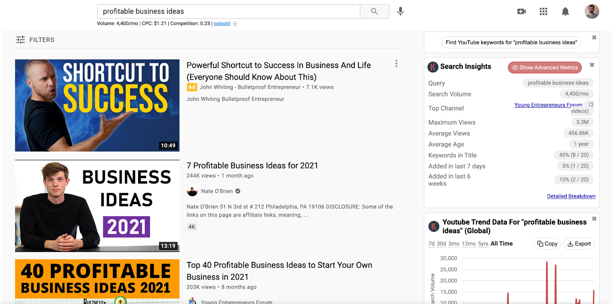Close the Find YouTube keywords panel

coord(594,37)
